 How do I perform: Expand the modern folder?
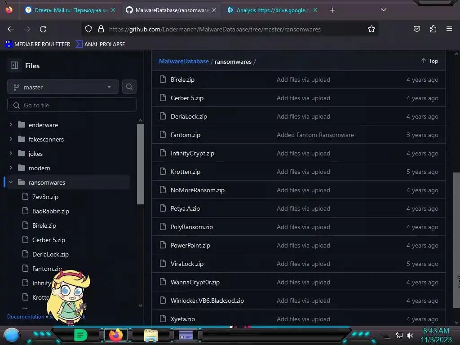(11, 168)
